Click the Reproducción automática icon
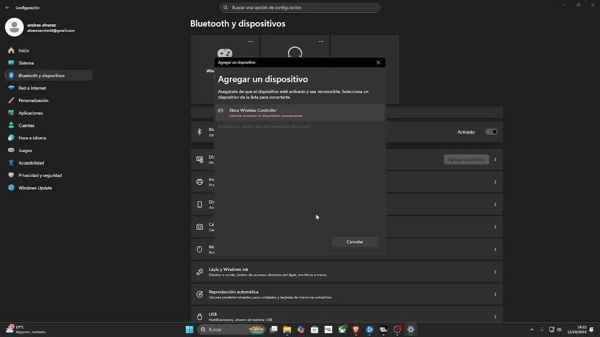This screenshot has width=600, height=337. click(x=200, y=294)
